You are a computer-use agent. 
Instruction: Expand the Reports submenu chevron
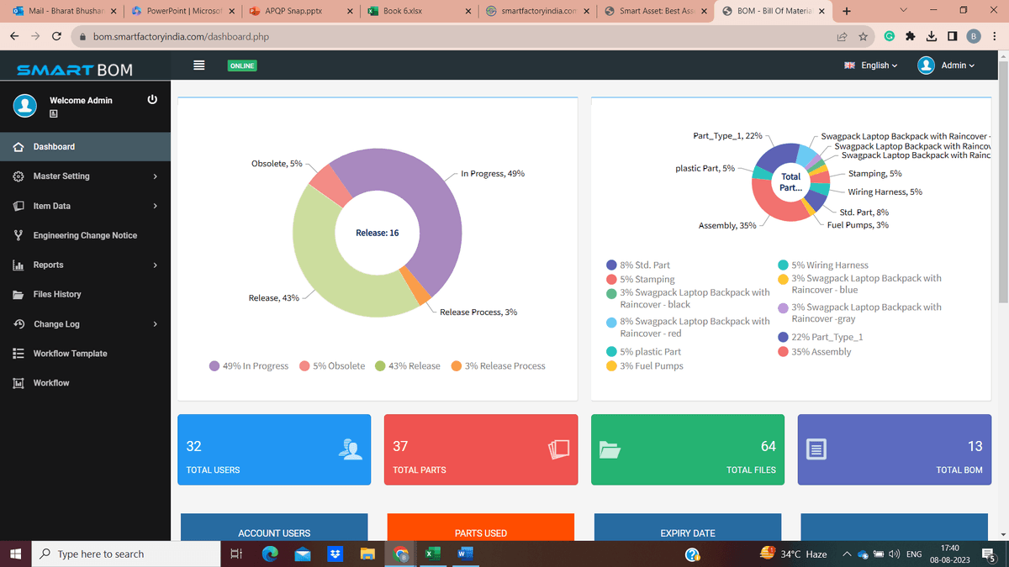click(x=155, y=265)
